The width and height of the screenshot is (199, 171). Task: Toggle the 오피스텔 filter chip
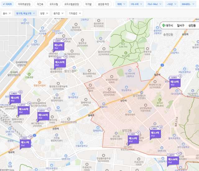coord(54,4)
